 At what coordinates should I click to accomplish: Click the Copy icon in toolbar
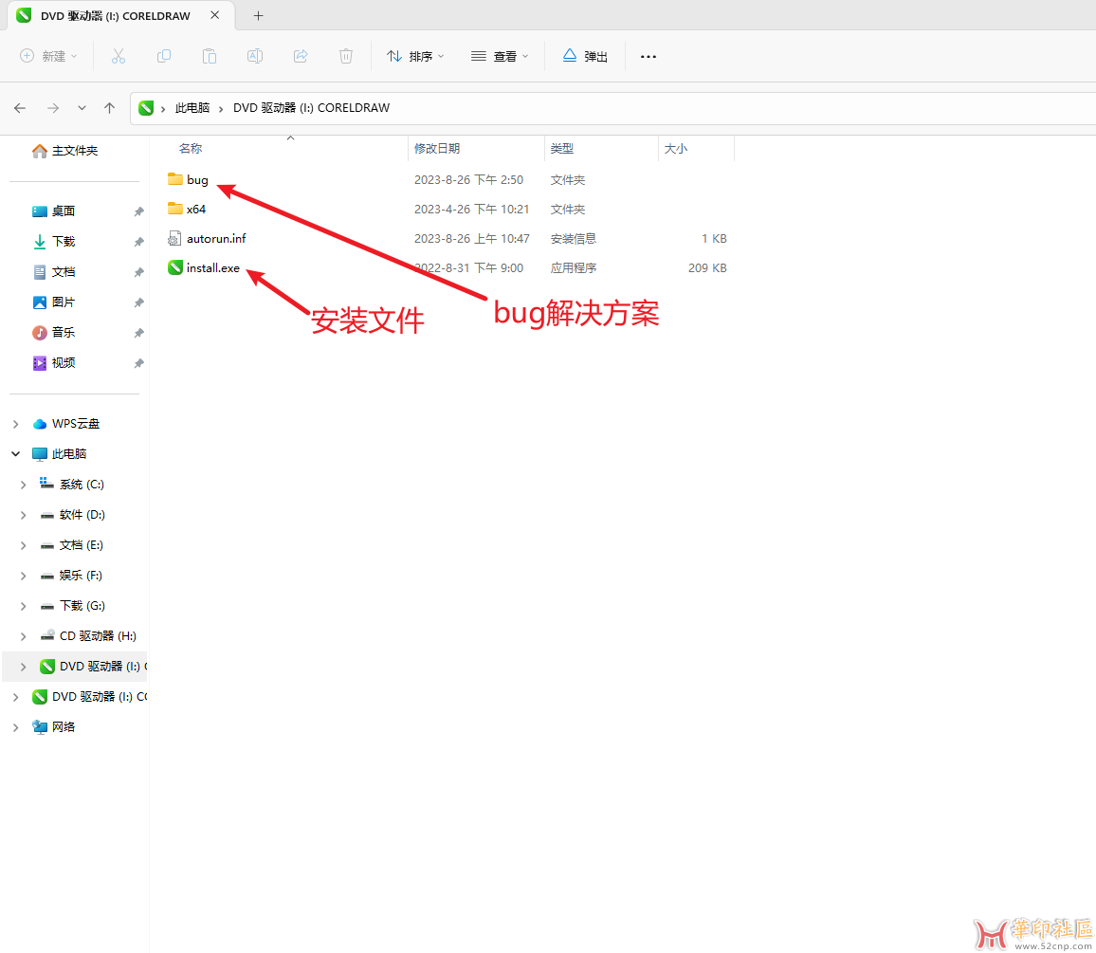pos(164,56)
